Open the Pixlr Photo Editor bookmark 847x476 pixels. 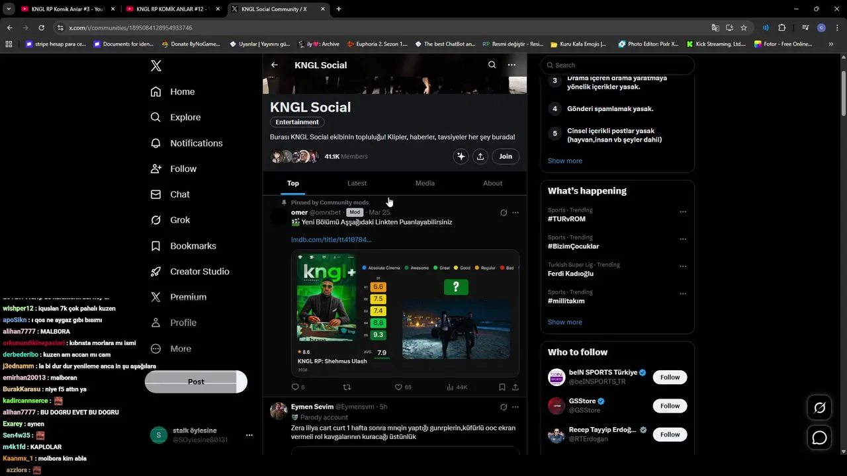pos(648,44)
